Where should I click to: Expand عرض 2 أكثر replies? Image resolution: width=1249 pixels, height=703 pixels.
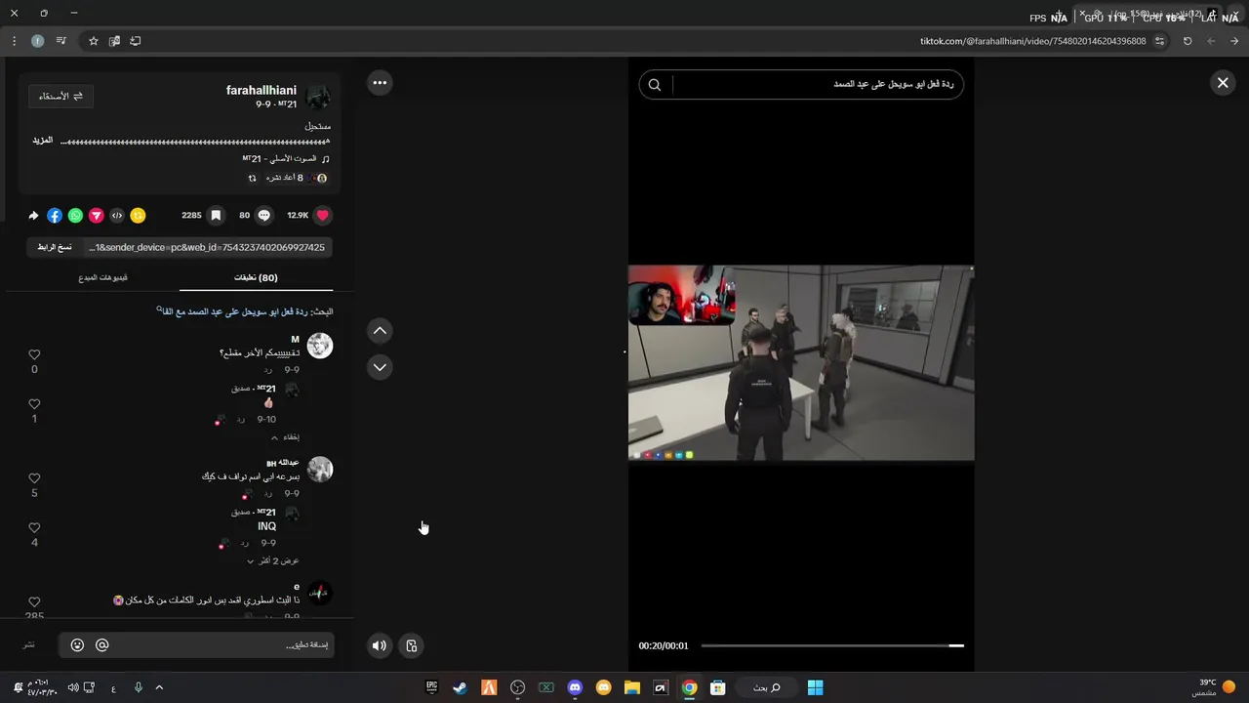tap(272, 561)
